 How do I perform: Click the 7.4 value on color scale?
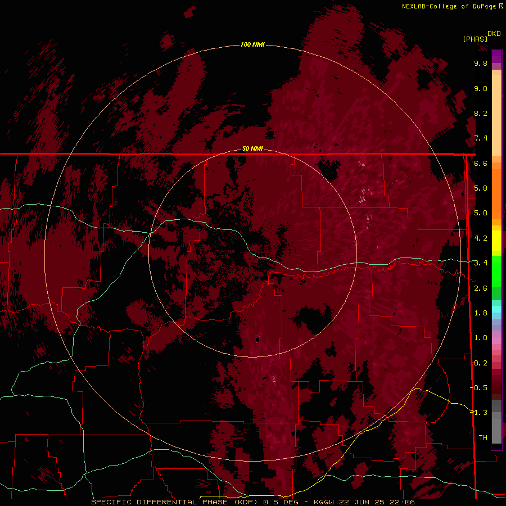[481, 138]
